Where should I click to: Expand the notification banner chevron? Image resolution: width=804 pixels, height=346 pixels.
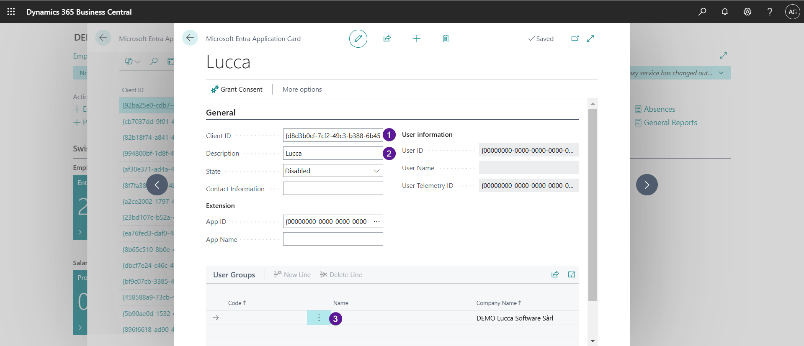[721, 73]
